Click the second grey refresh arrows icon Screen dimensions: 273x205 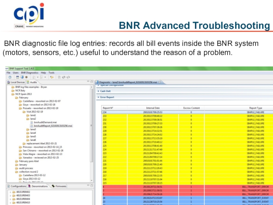68,77
